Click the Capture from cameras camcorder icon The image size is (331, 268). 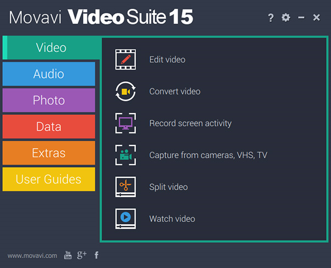point(125,155)
